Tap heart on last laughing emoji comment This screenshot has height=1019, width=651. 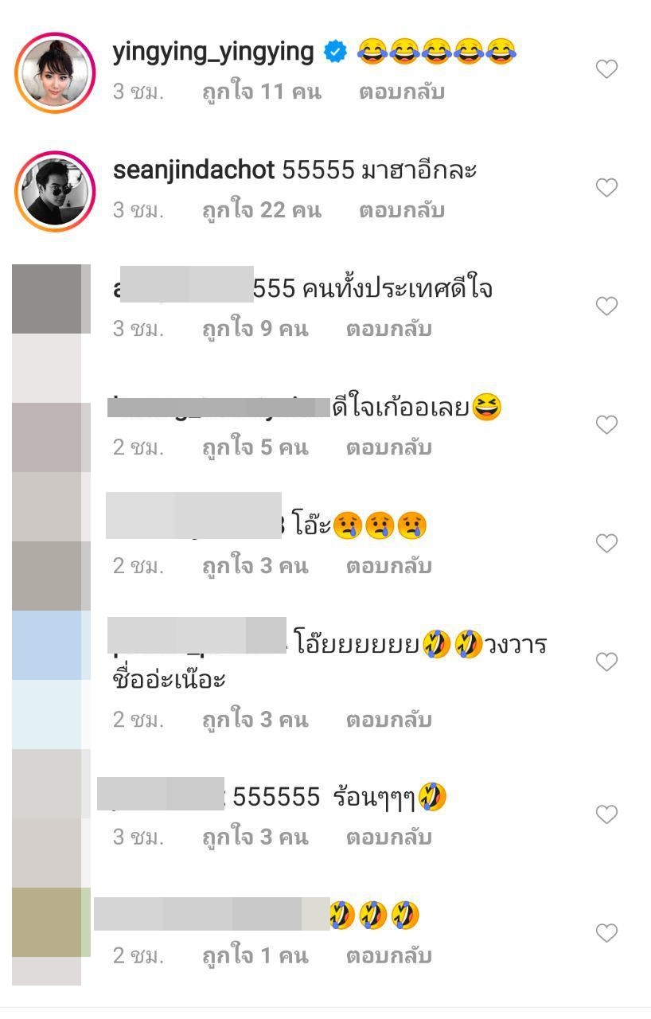[607, 933]
